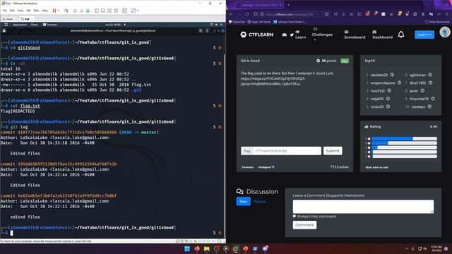Close the CTFlearn challenge browser tab
452x254 pixels.
click(280, 5)
